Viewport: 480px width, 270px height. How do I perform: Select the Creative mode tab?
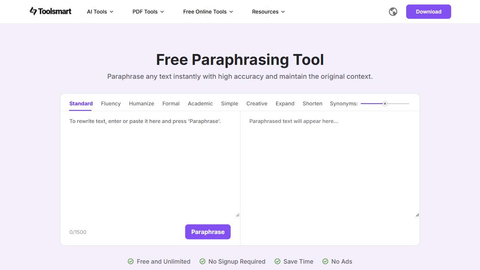256,103
